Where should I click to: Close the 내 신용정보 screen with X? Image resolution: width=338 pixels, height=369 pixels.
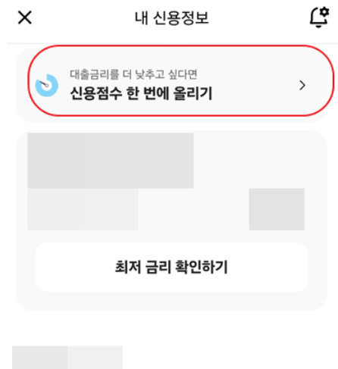point(25,17)
